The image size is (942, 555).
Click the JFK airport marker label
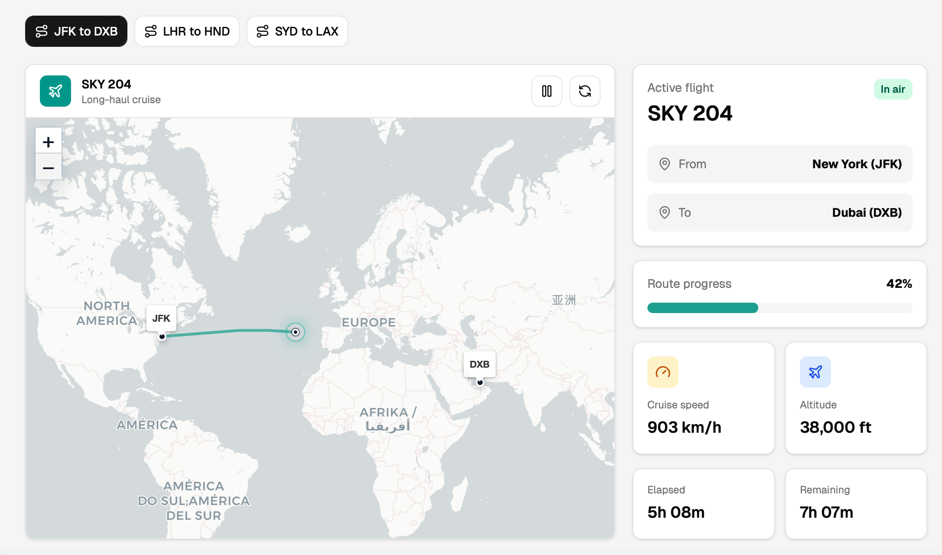[161, 318]
